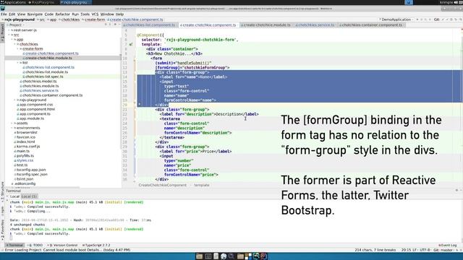Click Project view selector dropdown
Viewport: 463px width, 260px height.
(x=15, y=25)
